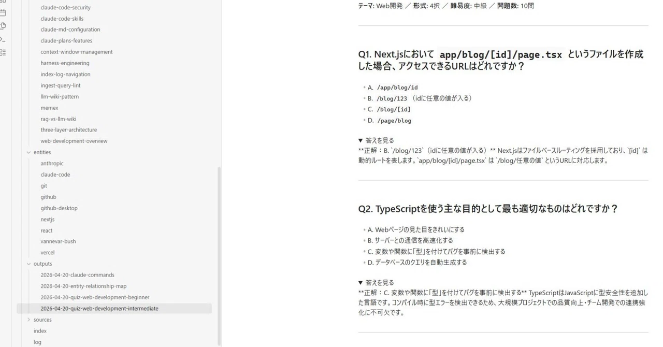The height and width of the screenshot is (347, 663).
Task: Open the rag-vs-llm-wiki note
Action: pos(59,119)
